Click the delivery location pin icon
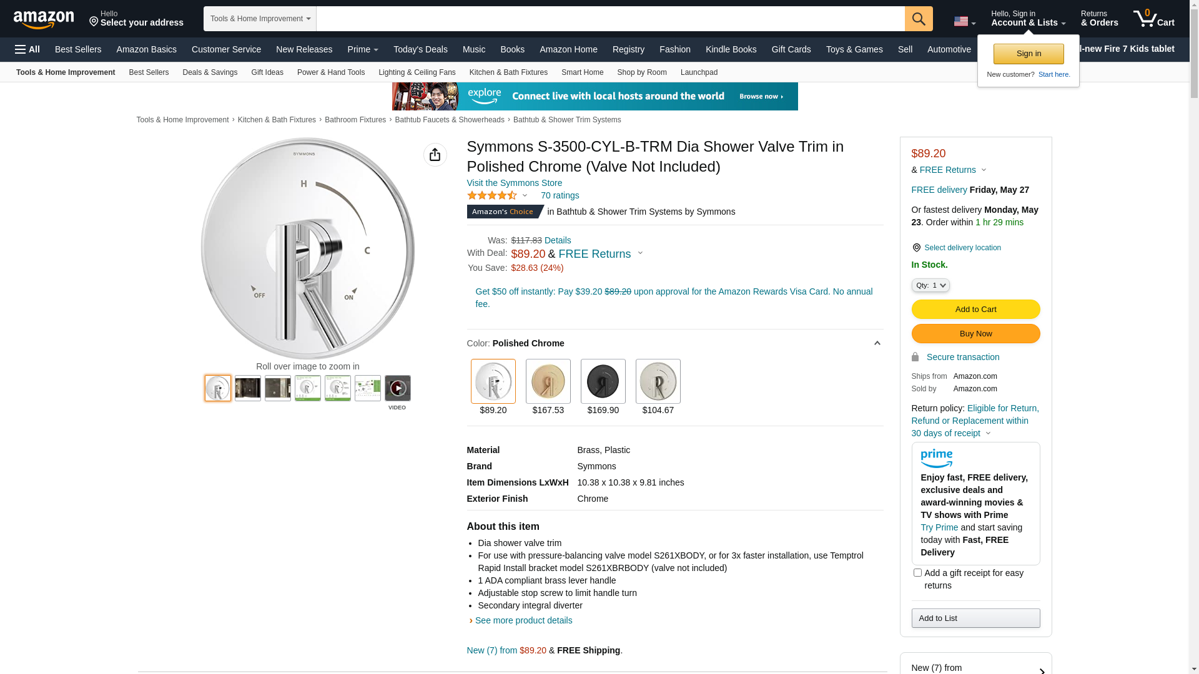Viewport: 1199px width, 674px height. point(916,248)
